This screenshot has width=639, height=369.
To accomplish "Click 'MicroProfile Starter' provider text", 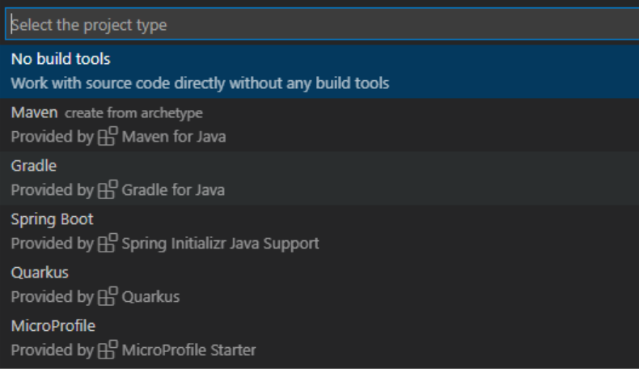I will pyautogui.click(x=189, y=350).
